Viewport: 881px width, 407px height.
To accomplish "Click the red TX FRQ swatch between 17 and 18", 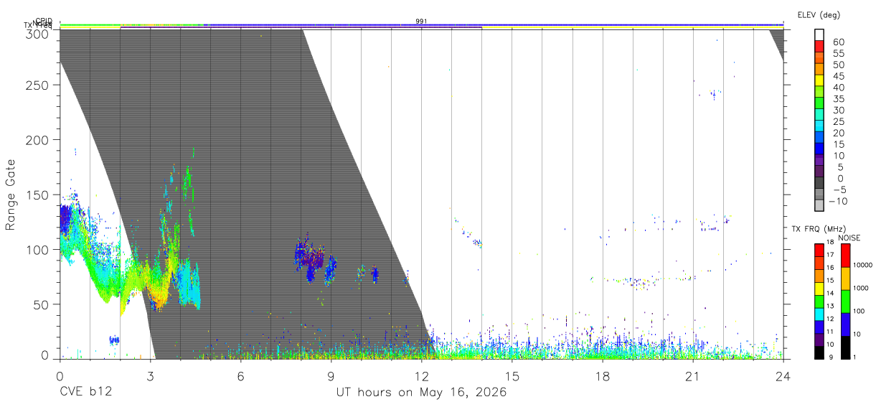I will 818,250.
